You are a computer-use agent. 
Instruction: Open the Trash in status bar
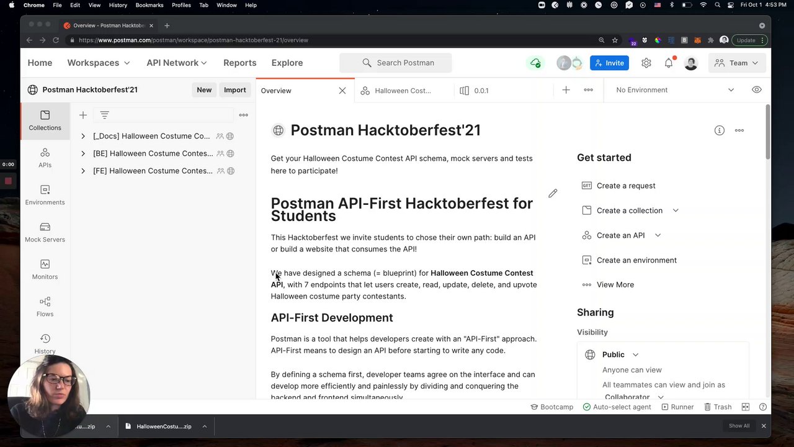pos(717,407)
